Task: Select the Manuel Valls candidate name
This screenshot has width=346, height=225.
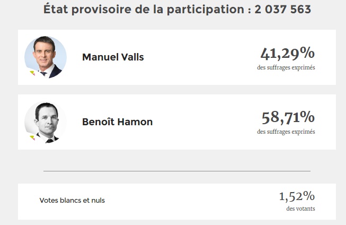Action: click(113, 57)
